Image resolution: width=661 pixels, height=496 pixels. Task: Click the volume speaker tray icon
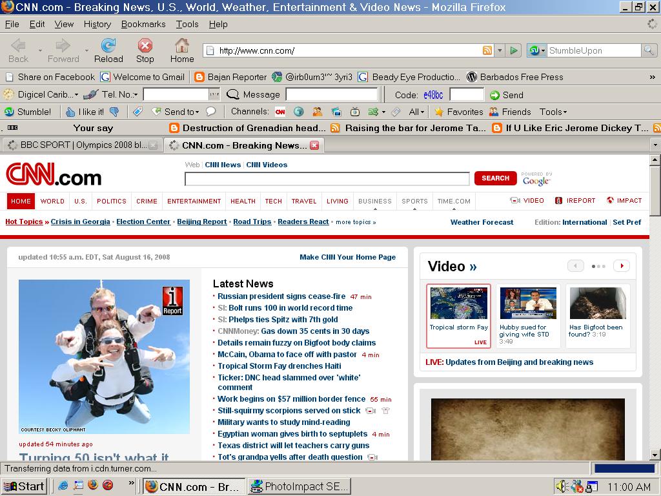coord(562,486)
